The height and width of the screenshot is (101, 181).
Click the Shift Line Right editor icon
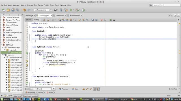click(x=96, y=20)
